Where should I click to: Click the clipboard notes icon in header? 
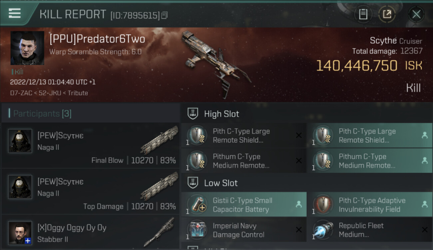[x=363, y=14]
